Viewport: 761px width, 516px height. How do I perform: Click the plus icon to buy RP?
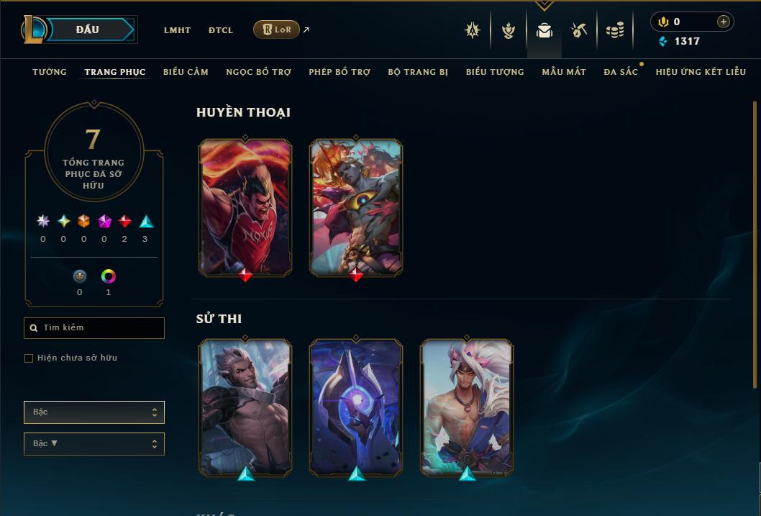723,22
